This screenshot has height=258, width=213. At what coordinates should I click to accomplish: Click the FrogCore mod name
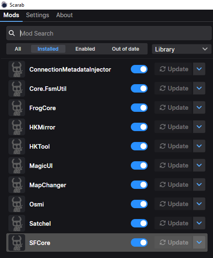click(x=42, y=108)
